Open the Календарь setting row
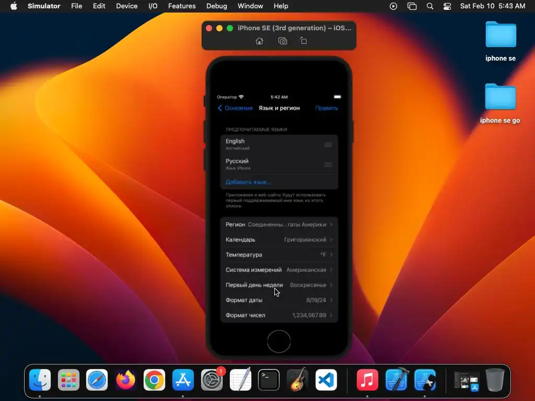The width and height of the screenshot is (535, 401). point(279,240)
